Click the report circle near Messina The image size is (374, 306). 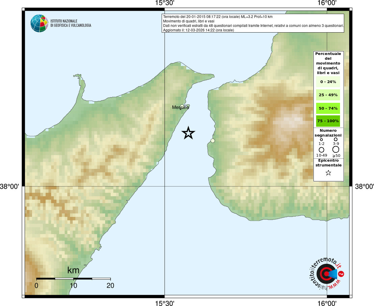point(182,106)
